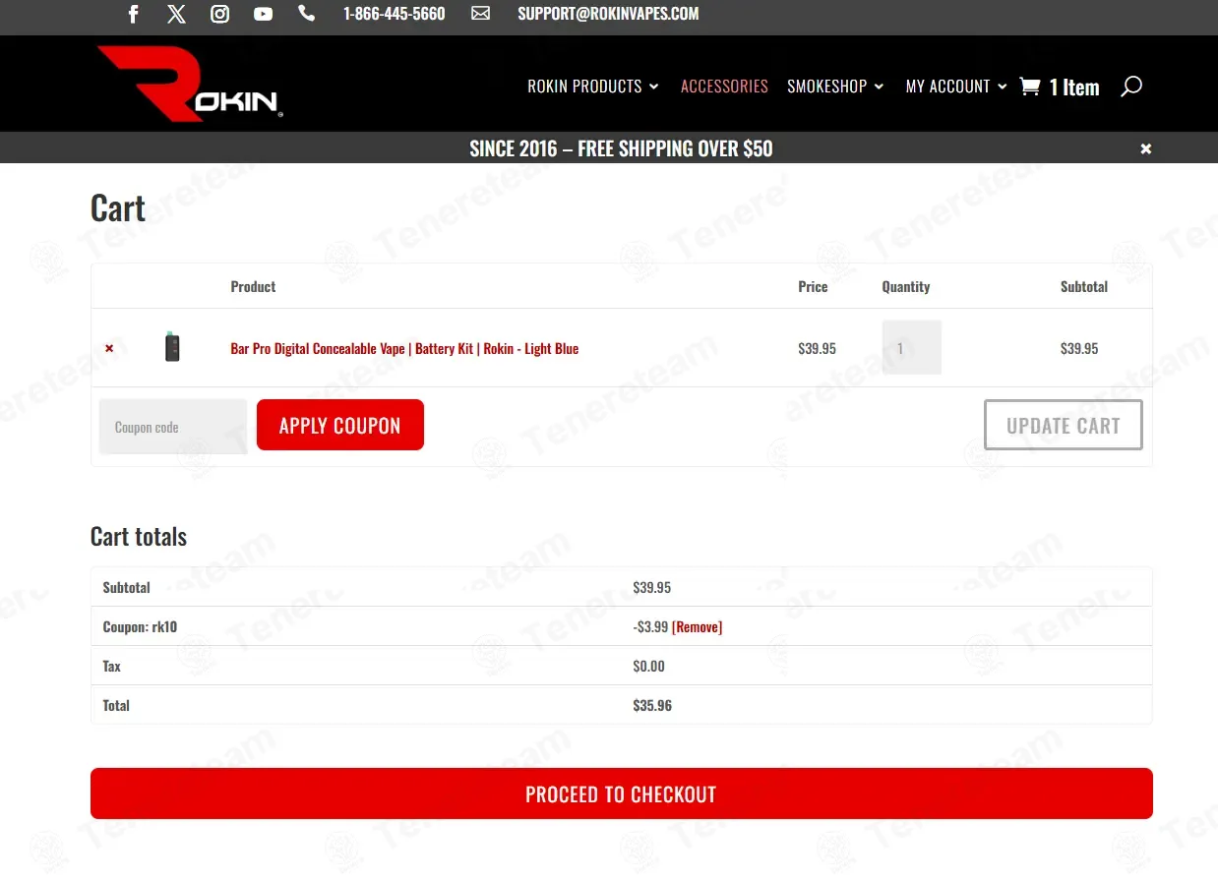The height and width of the screenshot is (881, 1218).
Task: Open the Instagram social icon
Action: coord(220,14)
